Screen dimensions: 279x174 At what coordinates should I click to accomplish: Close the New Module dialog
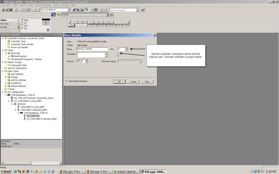[x=155, y=35]
